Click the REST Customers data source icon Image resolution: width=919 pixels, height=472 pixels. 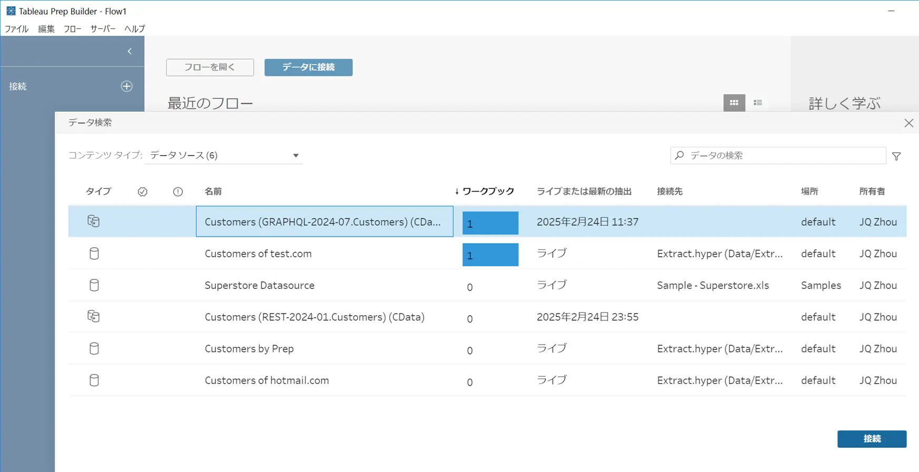click(94, 316)
